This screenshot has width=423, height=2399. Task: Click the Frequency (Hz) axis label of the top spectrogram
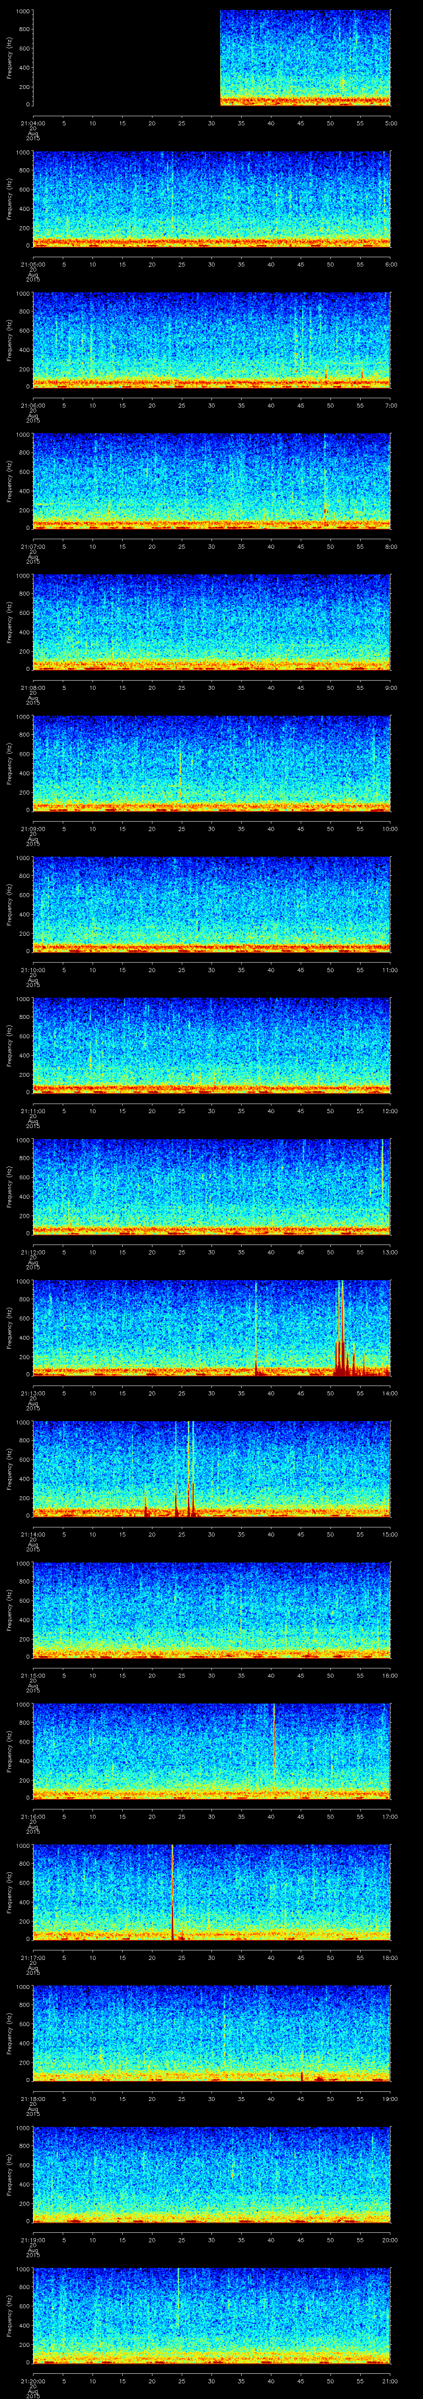pyautogui.click(x=10, y=58)
